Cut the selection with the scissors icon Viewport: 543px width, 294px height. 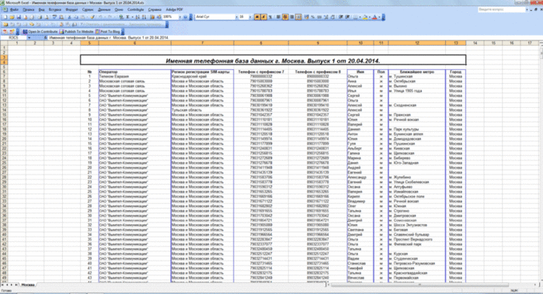coord(70,17)
